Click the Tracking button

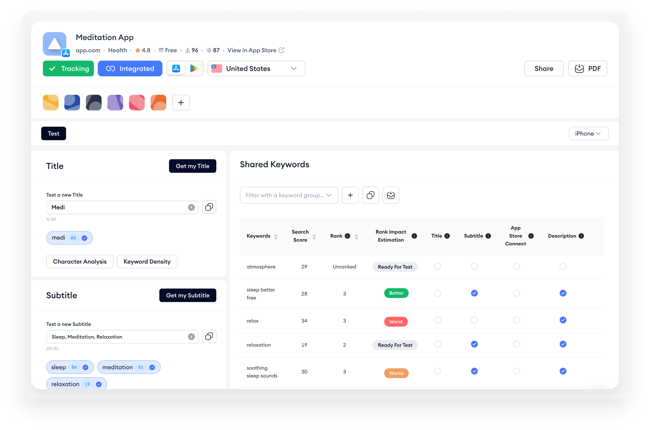[68, 69]
